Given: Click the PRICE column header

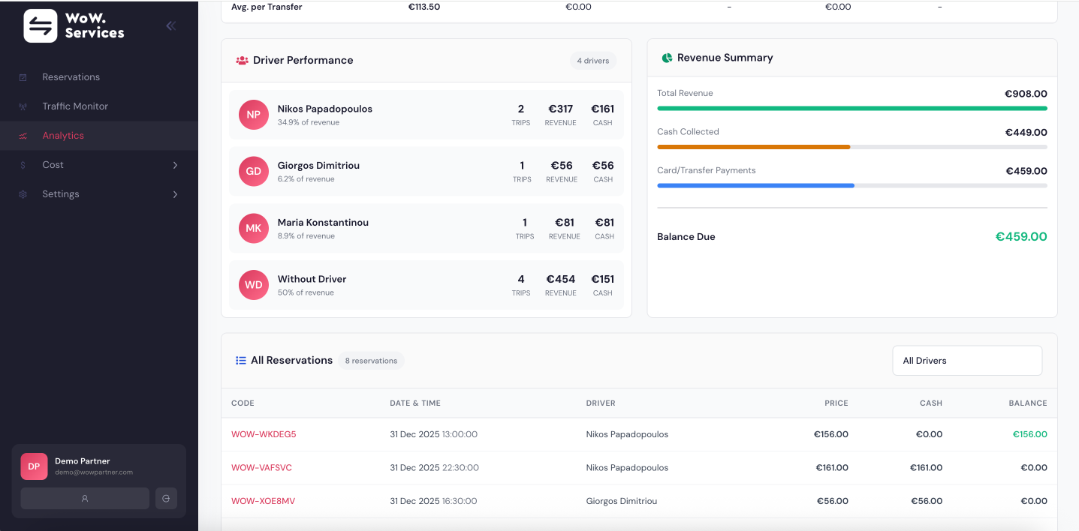Looking at the screenshot, I should [x=836, y=403].
